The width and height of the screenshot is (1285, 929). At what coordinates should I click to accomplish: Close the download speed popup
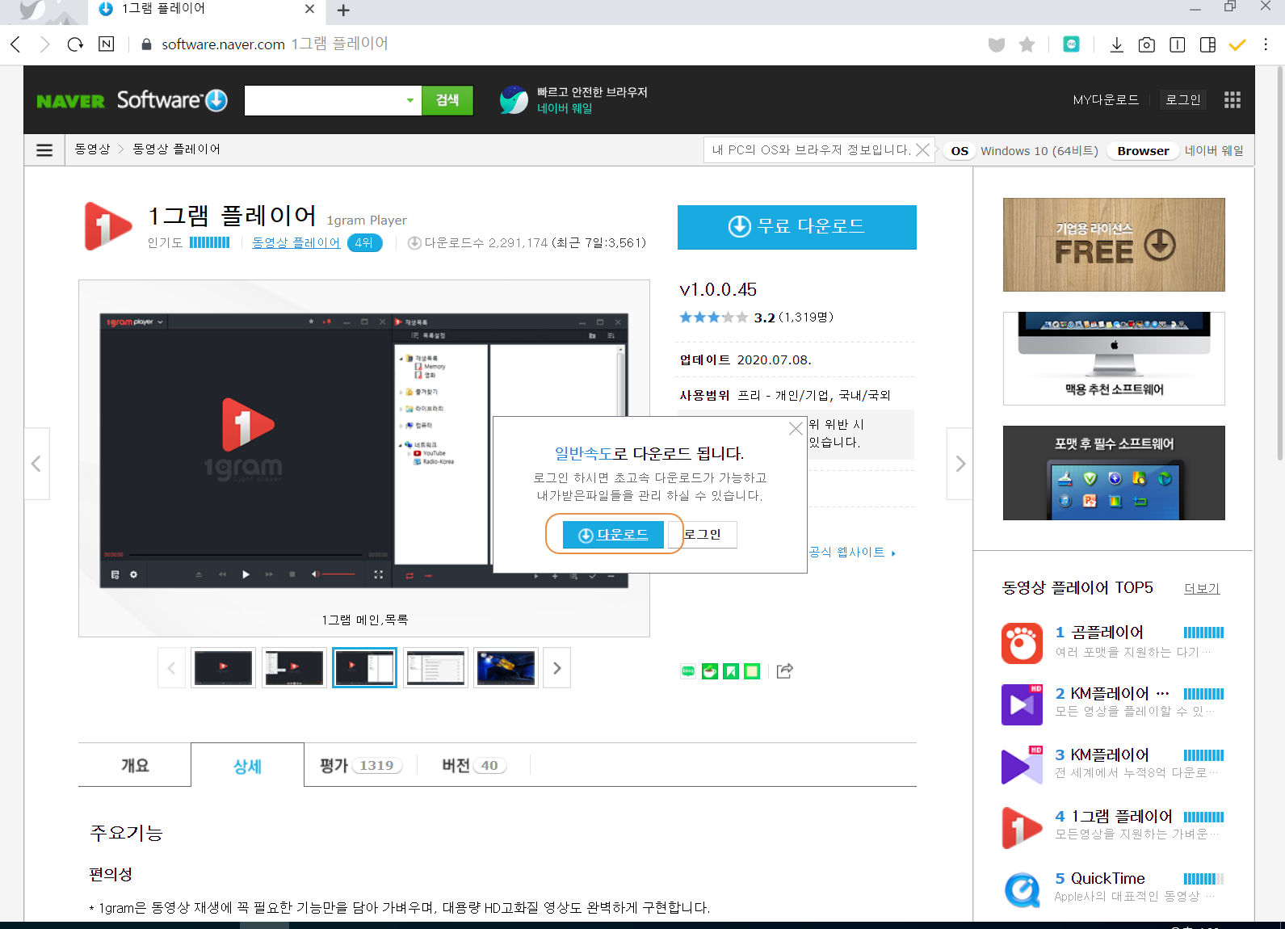pyautogui.click(x=796, y=429)
